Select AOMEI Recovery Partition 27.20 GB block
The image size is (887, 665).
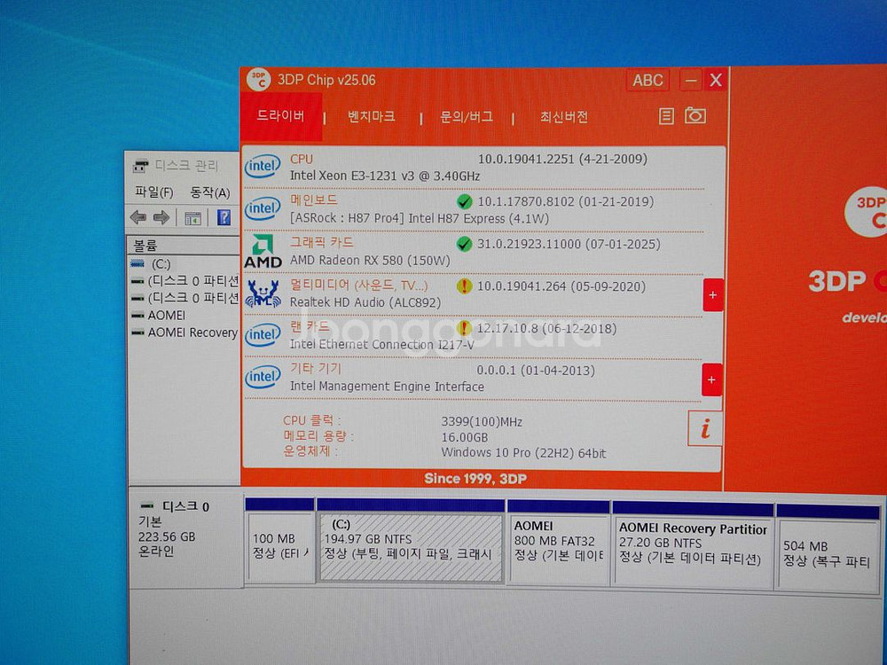(x=693, y=544)
